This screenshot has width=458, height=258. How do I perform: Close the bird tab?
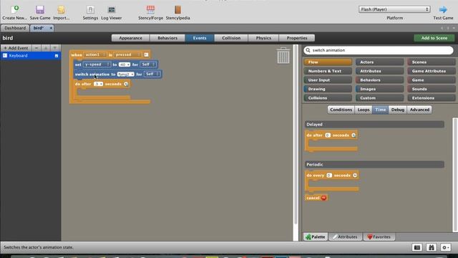(51, 28)
